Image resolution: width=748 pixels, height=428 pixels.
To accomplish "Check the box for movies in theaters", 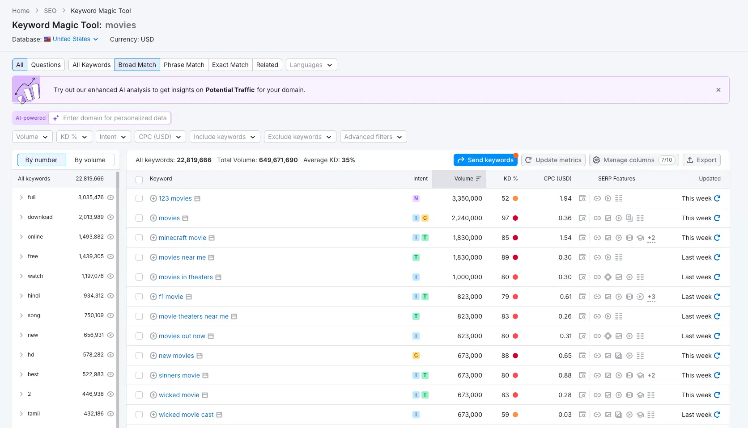I will pyautogui.click(x=139, y=277).
